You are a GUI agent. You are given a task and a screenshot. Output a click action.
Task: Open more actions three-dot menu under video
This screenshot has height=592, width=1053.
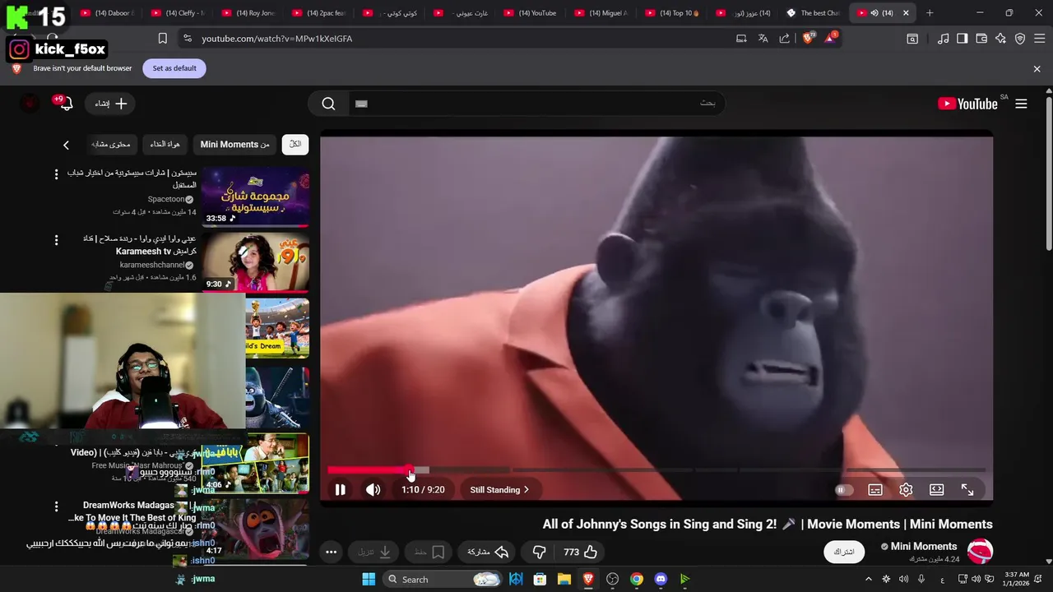331,552
